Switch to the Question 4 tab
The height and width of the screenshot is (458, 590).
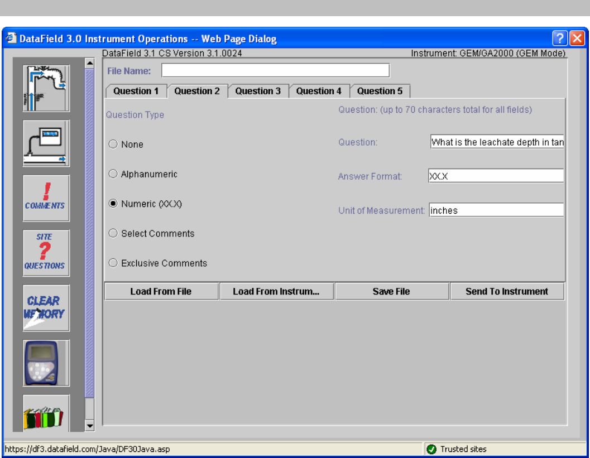[x=319, y=91]
